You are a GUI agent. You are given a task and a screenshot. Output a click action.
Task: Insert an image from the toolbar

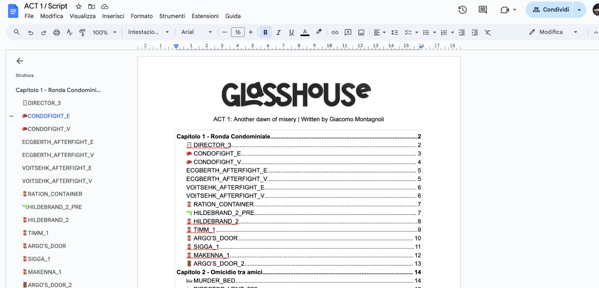[x=361, y=32]
